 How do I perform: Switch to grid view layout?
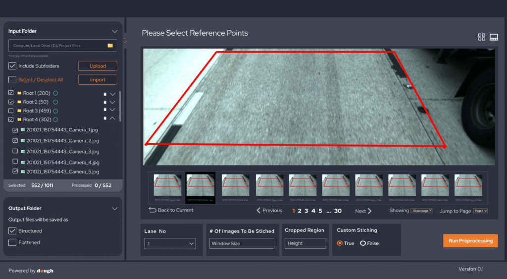coord(481,37)
